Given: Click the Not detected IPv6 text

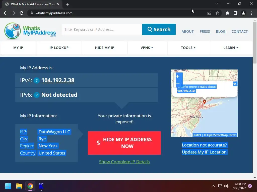Looking at the screenshot, I should [59, 95].
